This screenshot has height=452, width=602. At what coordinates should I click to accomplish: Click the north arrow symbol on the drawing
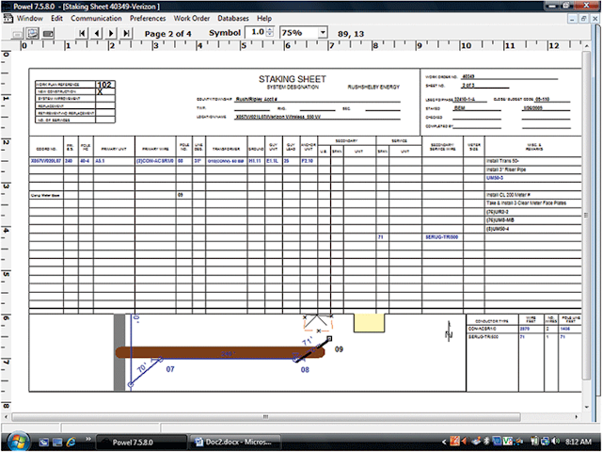click(449, 331)
